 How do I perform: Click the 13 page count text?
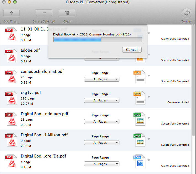point(27,120)
